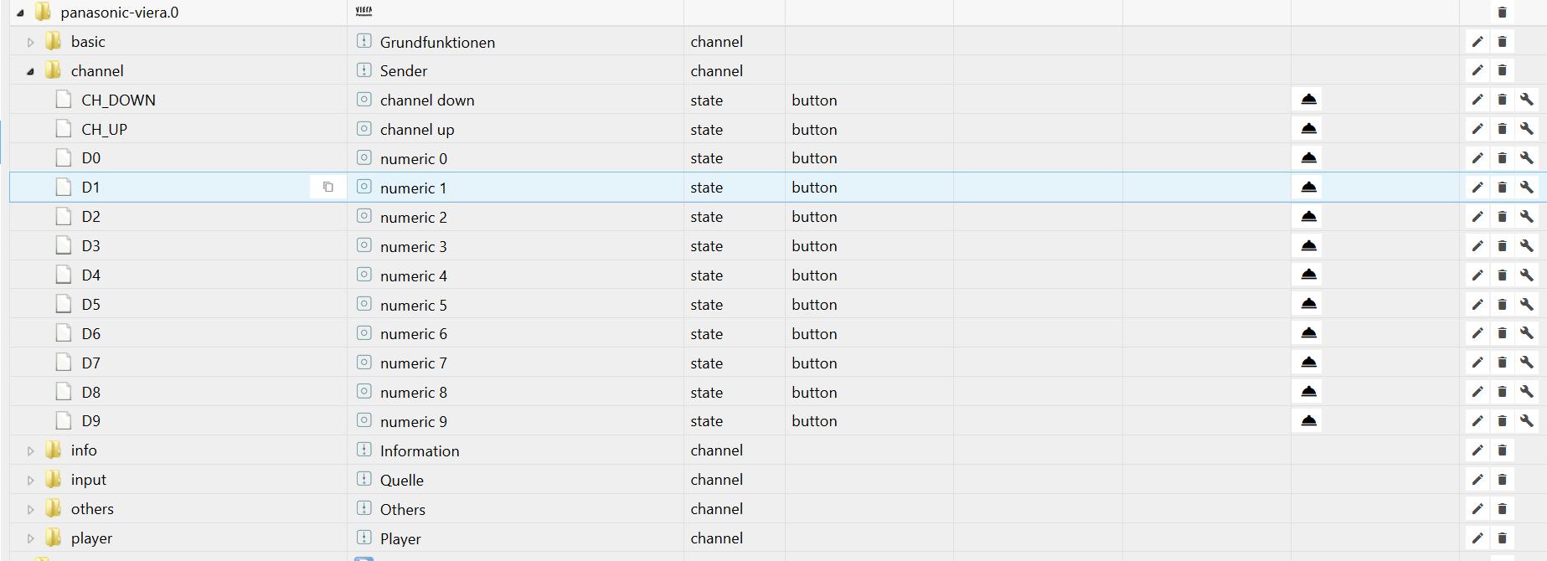Copy the D1 object ID
This screenshot has height=561, width=1547.
(x=328, y=188)
